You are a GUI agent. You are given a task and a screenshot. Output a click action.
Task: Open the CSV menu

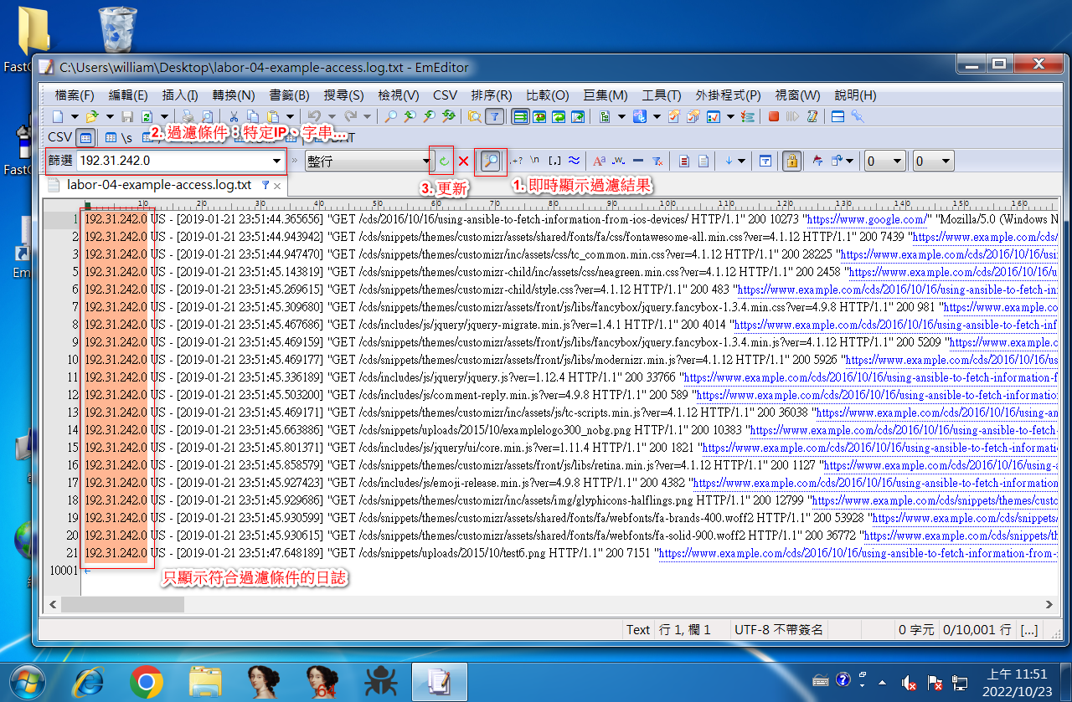click(445, 95)
